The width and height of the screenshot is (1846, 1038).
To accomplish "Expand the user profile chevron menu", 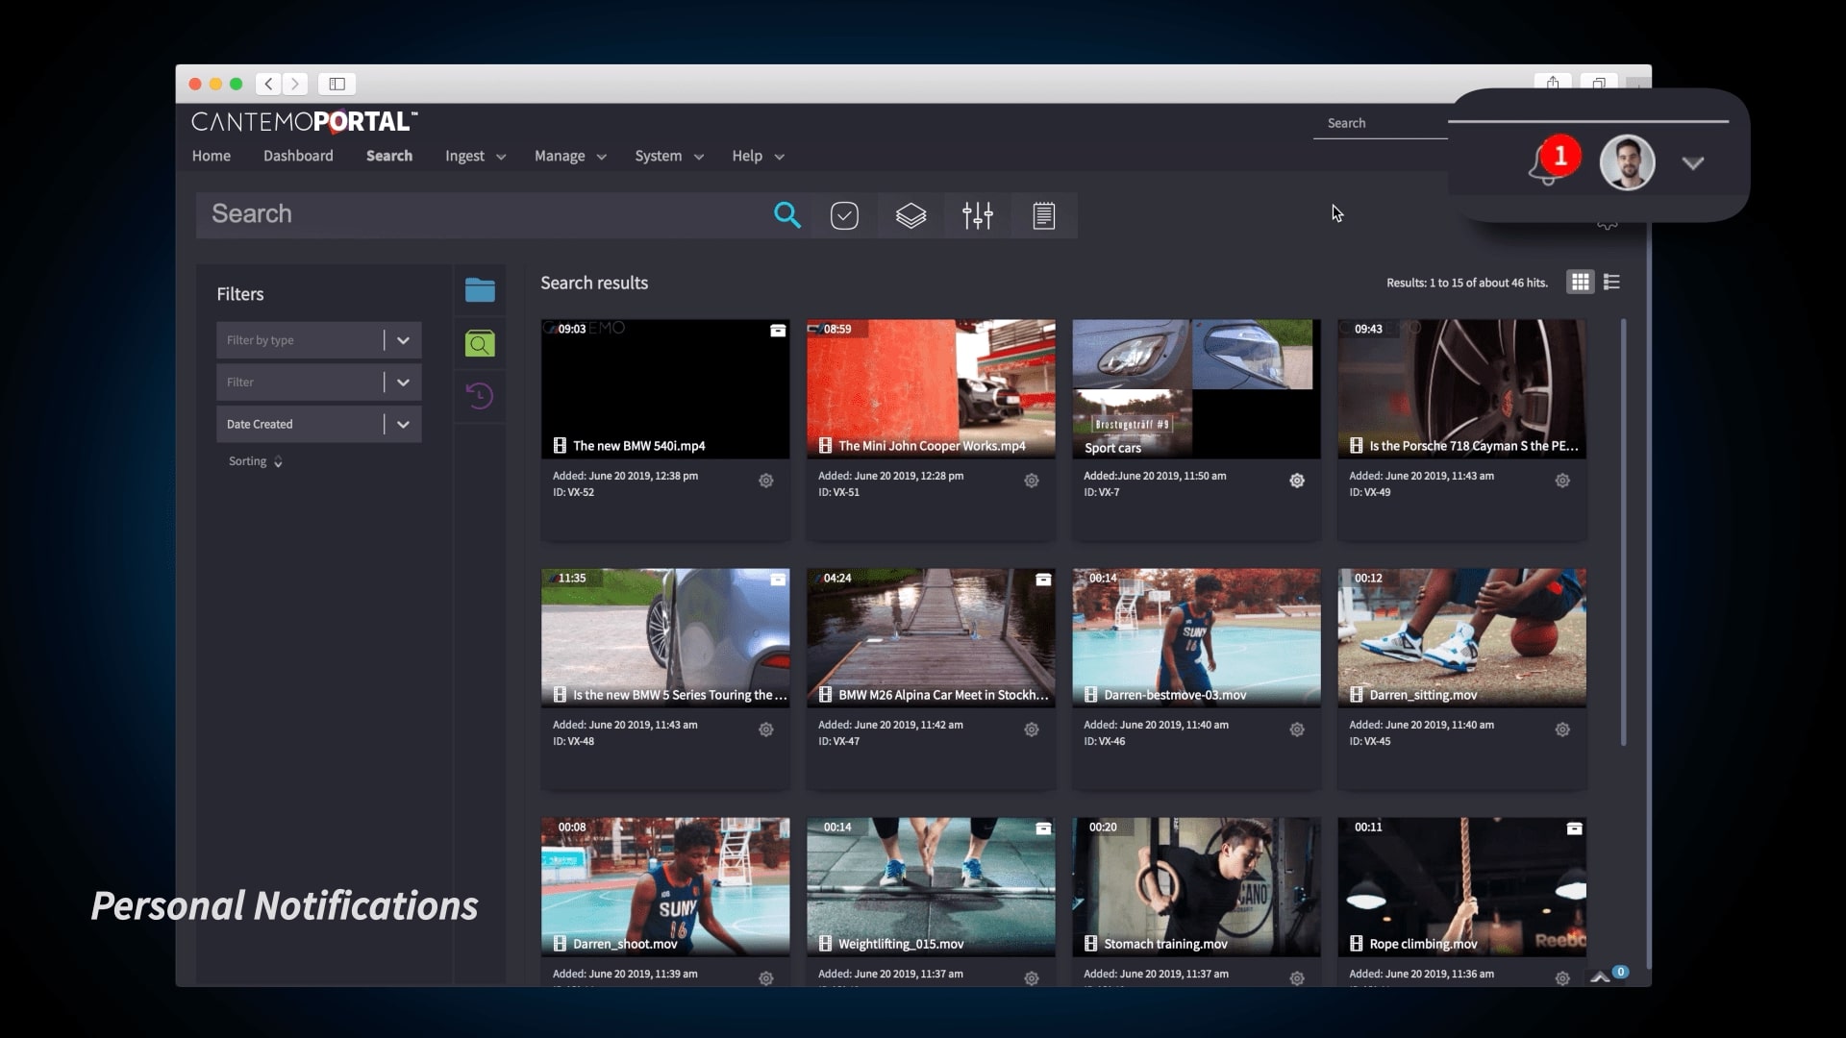I will tap(1692, 163).
